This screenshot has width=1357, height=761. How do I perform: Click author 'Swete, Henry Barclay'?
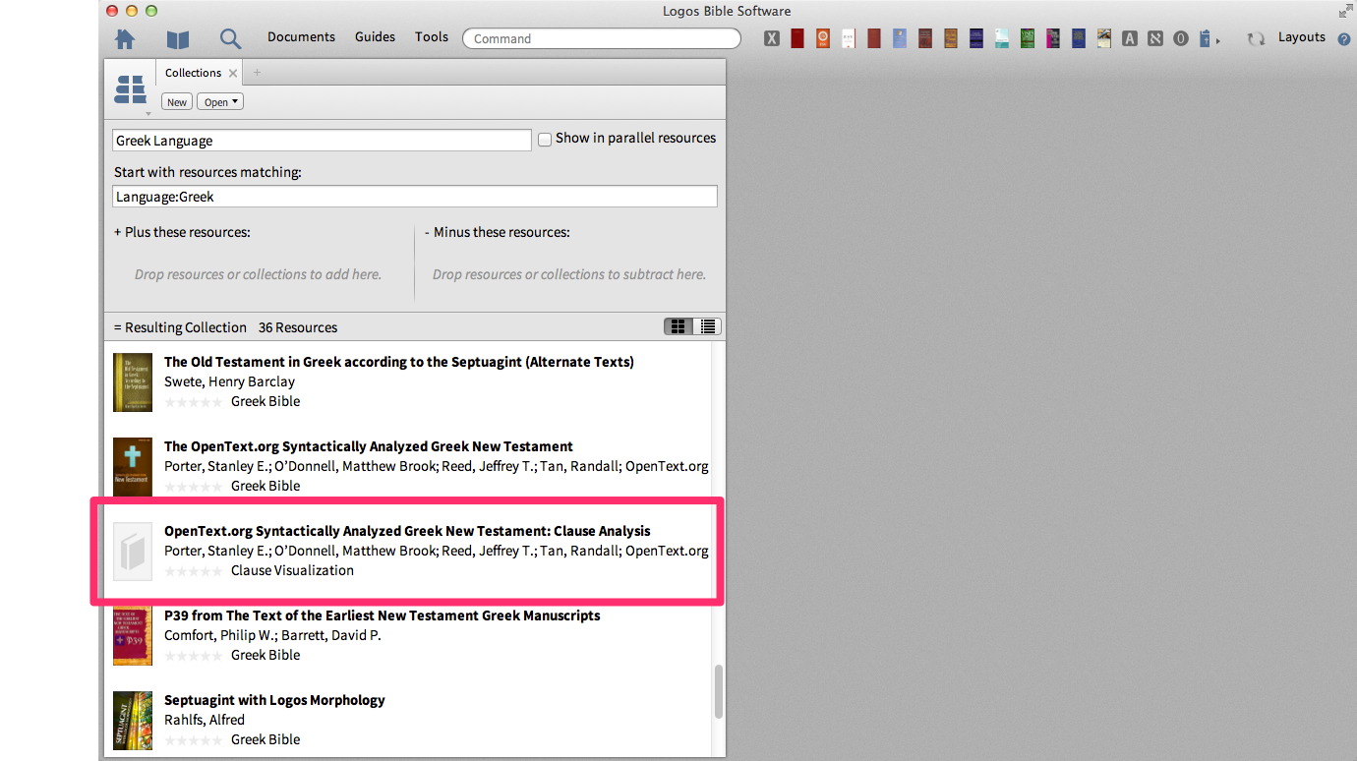[x=229, y=381]
